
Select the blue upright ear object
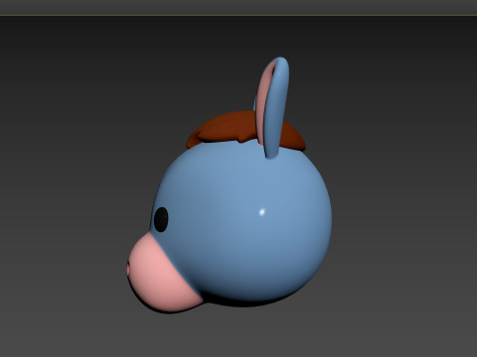(276, 109)
